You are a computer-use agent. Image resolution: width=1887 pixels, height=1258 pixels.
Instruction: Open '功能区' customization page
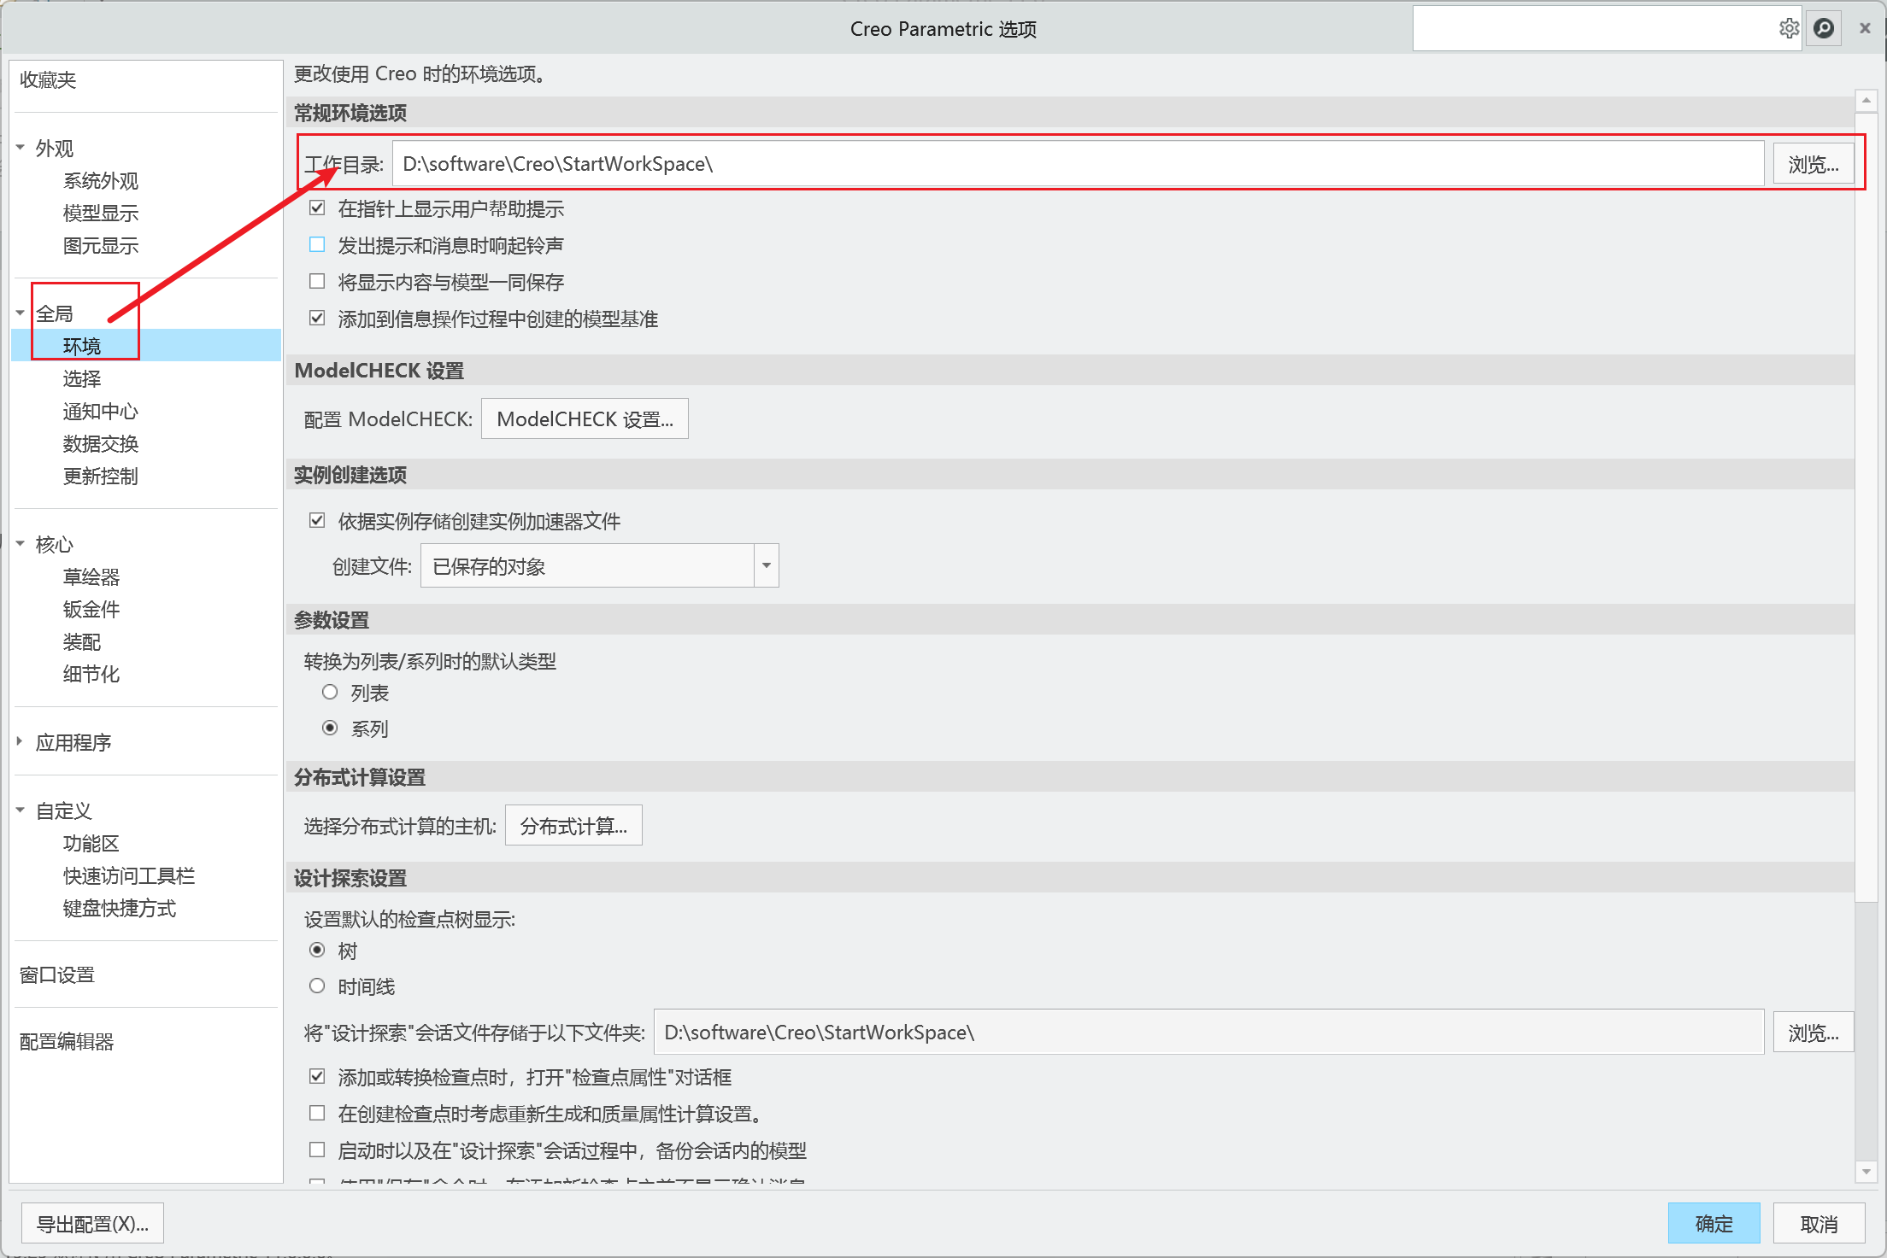click(x=91, y=844)
